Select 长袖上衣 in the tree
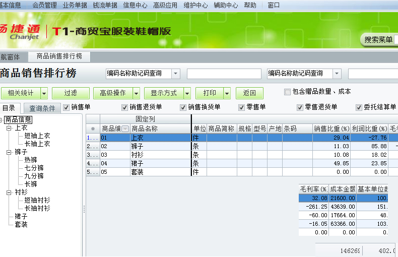The height and width of the screenshot is (257, 398). [x=37, y=144]
